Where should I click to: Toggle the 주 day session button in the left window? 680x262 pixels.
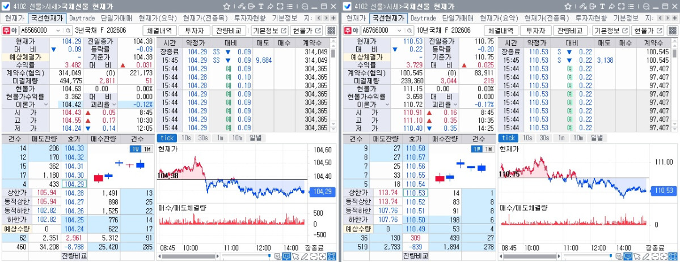[6, 31]
